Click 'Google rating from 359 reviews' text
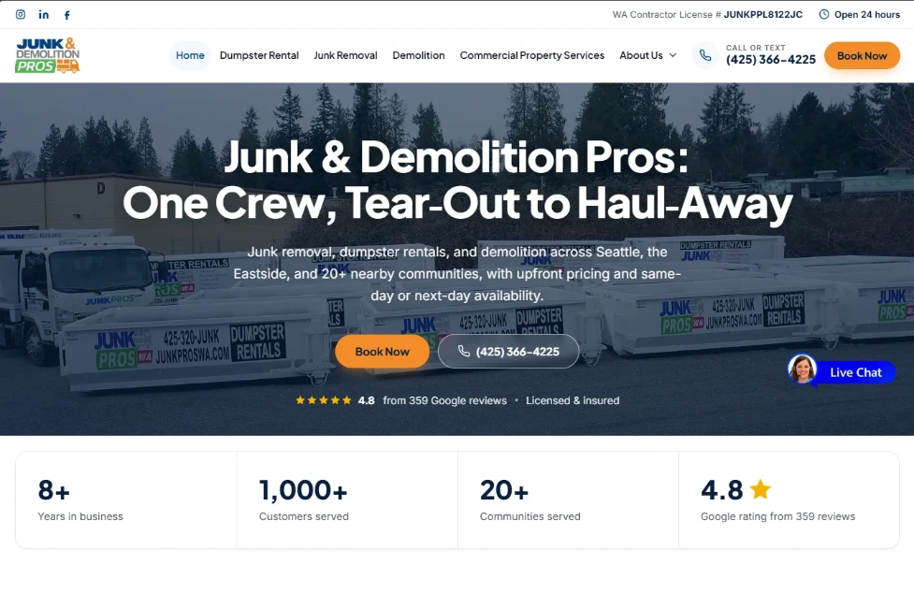Image resolution: width=914 pixels, height=608 pixels. point(777,516)
